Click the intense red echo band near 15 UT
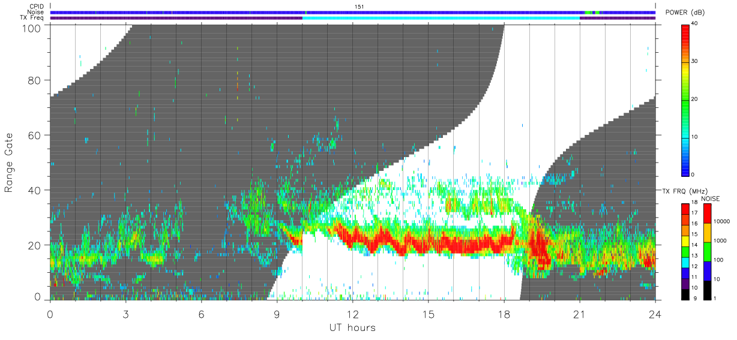The width and height of the screenshot is (737, 340). 429,243
